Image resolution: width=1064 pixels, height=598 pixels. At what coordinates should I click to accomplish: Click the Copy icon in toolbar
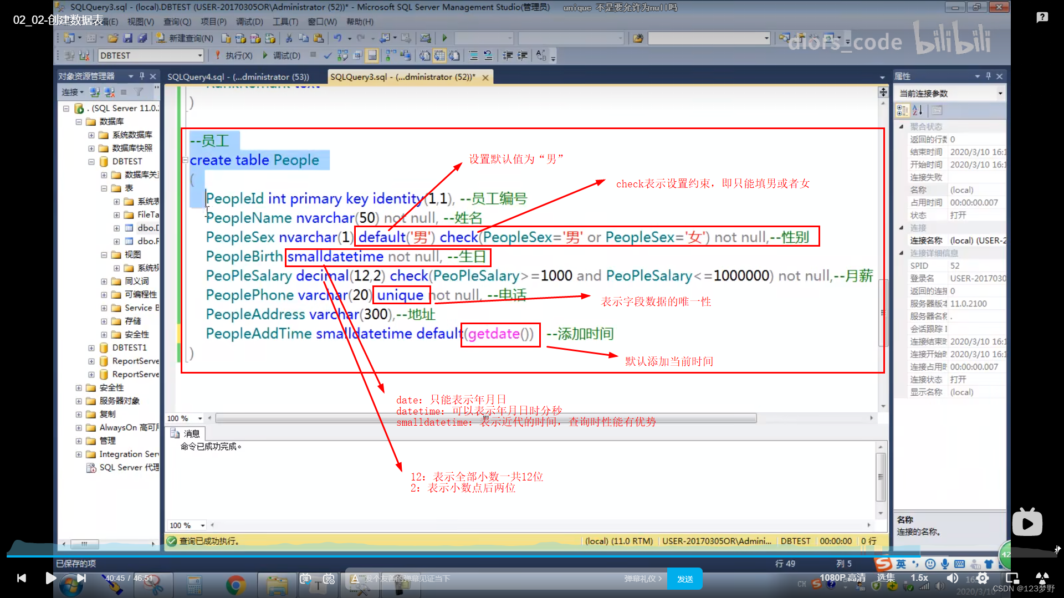click(303, 38)
